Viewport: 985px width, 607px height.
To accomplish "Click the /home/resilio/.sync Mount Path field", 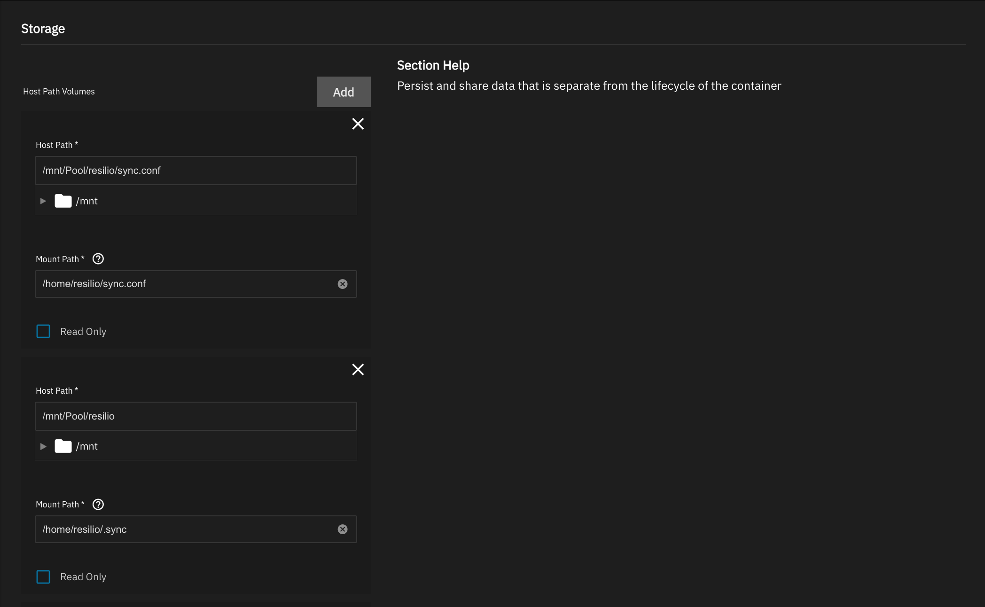I will point(188,529).
